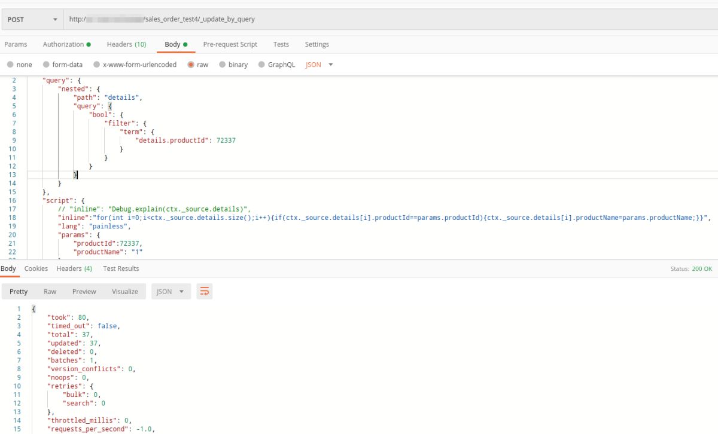Click the request URL field
Image resolution: width=718 pixels, height=434 pixels.
pyautogui.click(x=390, y=19)
